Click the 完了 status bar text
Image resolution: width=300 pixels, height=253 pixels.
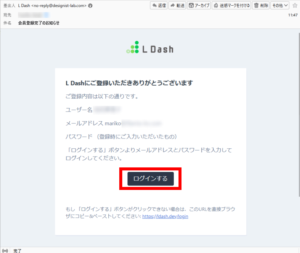pyautogui.click(x=17, y=250)
